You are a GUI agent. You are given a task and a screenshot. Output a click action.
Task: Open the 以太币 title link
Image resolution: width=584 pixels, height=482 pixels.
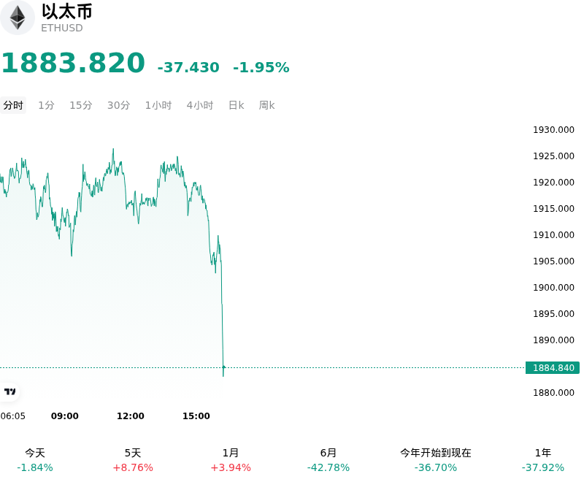tap(67, 12)
